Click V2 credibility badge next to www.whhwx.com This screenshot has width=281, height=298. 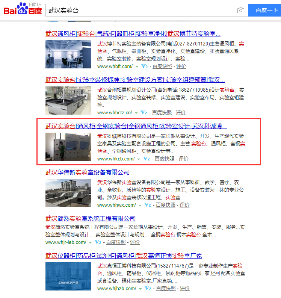point(148,205)
